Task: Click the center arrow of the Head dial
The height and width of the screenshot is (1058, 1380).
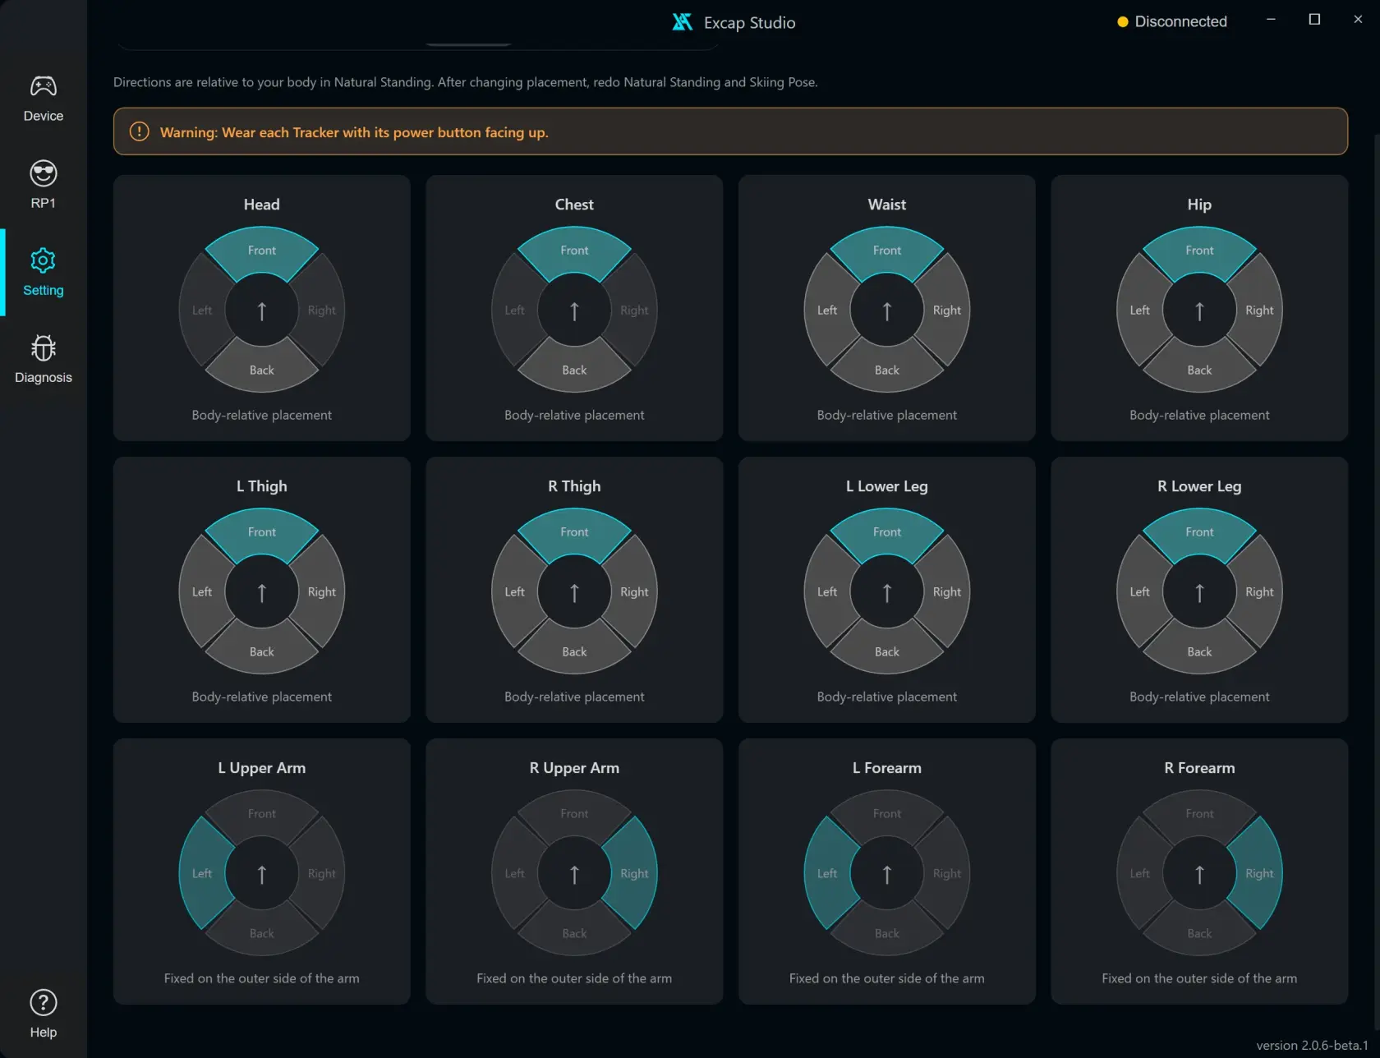Action: [261, 310]
